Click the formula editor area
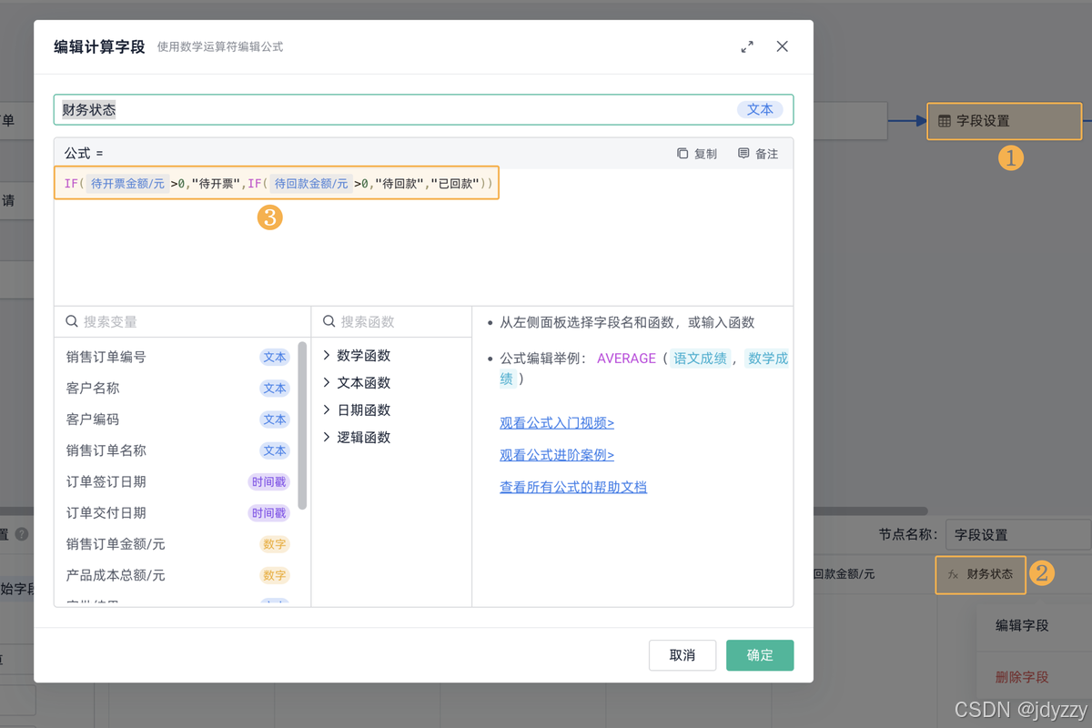This screenshot has height=728, width=1092. pos(423,237)
